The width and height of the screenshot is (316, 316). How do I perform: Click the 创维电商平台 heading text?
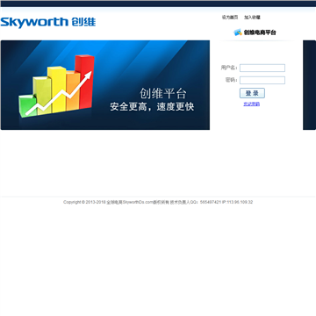point(260,32)
